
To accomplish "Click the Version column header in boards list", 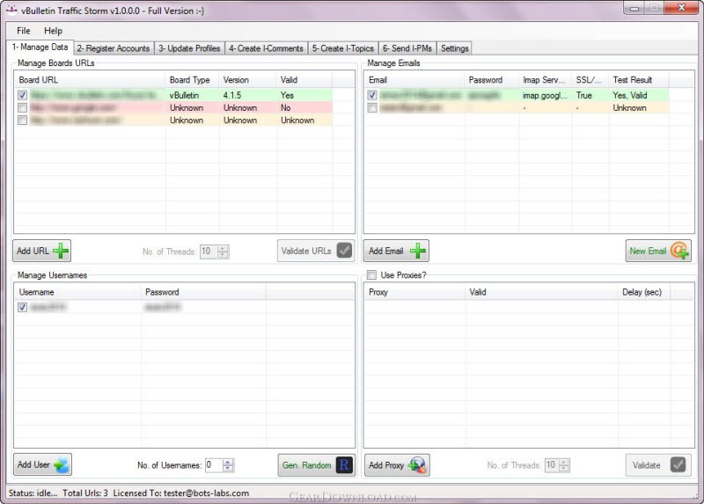I will tap(247, 80).
